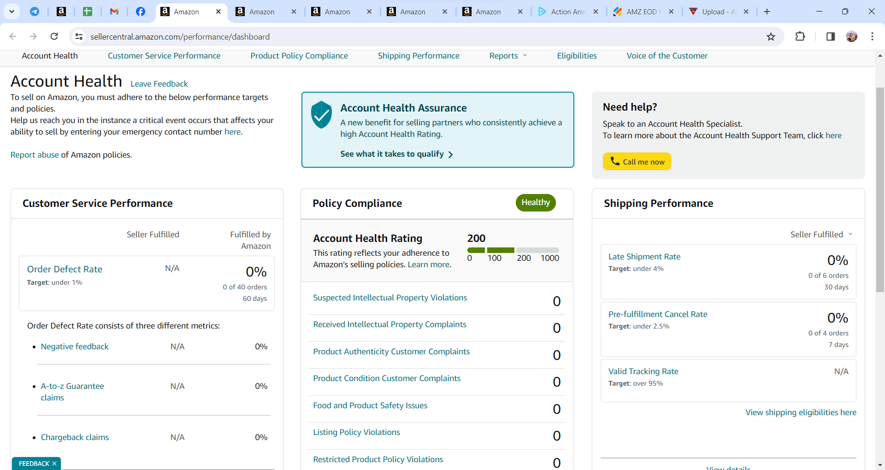This screenshot has width=885, height=470.
Task: Go to Customer Service Performance nav tab
Action: pyautogui.click(x=164, y=56)
